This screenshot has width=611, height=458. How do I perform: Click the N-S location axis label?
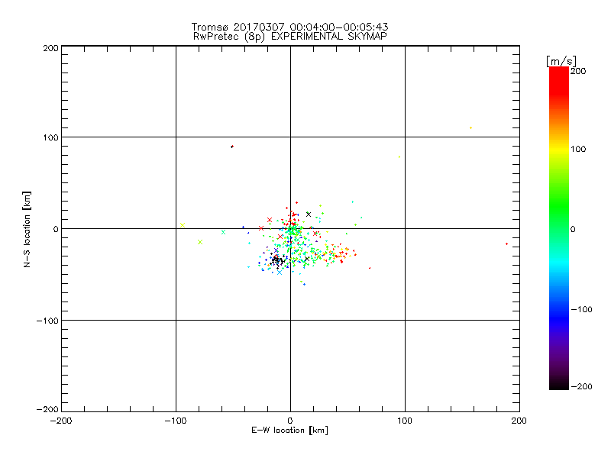27,229
